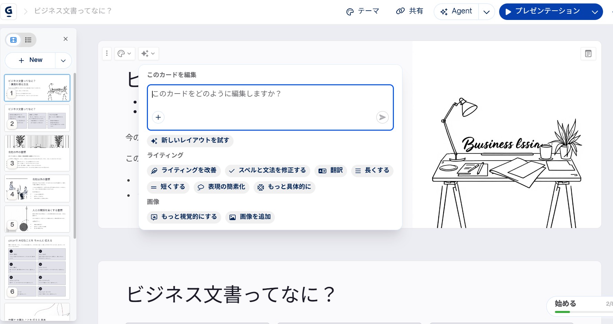Click the 始める progress bar
Screen dimensions: 613x324
point(581,312)
